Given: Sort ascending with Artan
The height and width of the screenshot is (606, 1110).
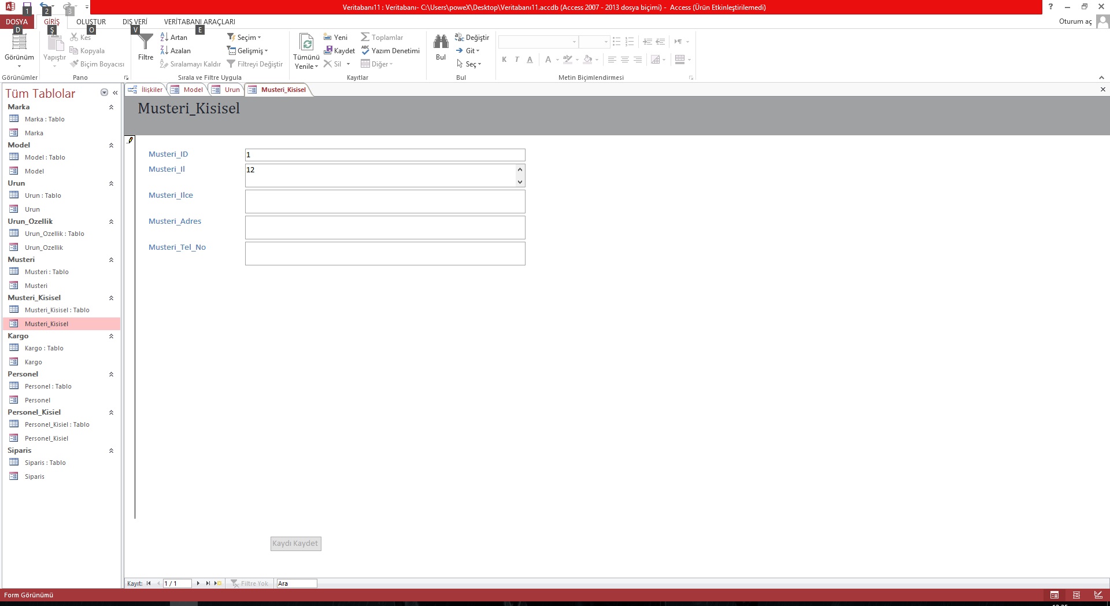Looking at the screenshot, I should 174,38.
